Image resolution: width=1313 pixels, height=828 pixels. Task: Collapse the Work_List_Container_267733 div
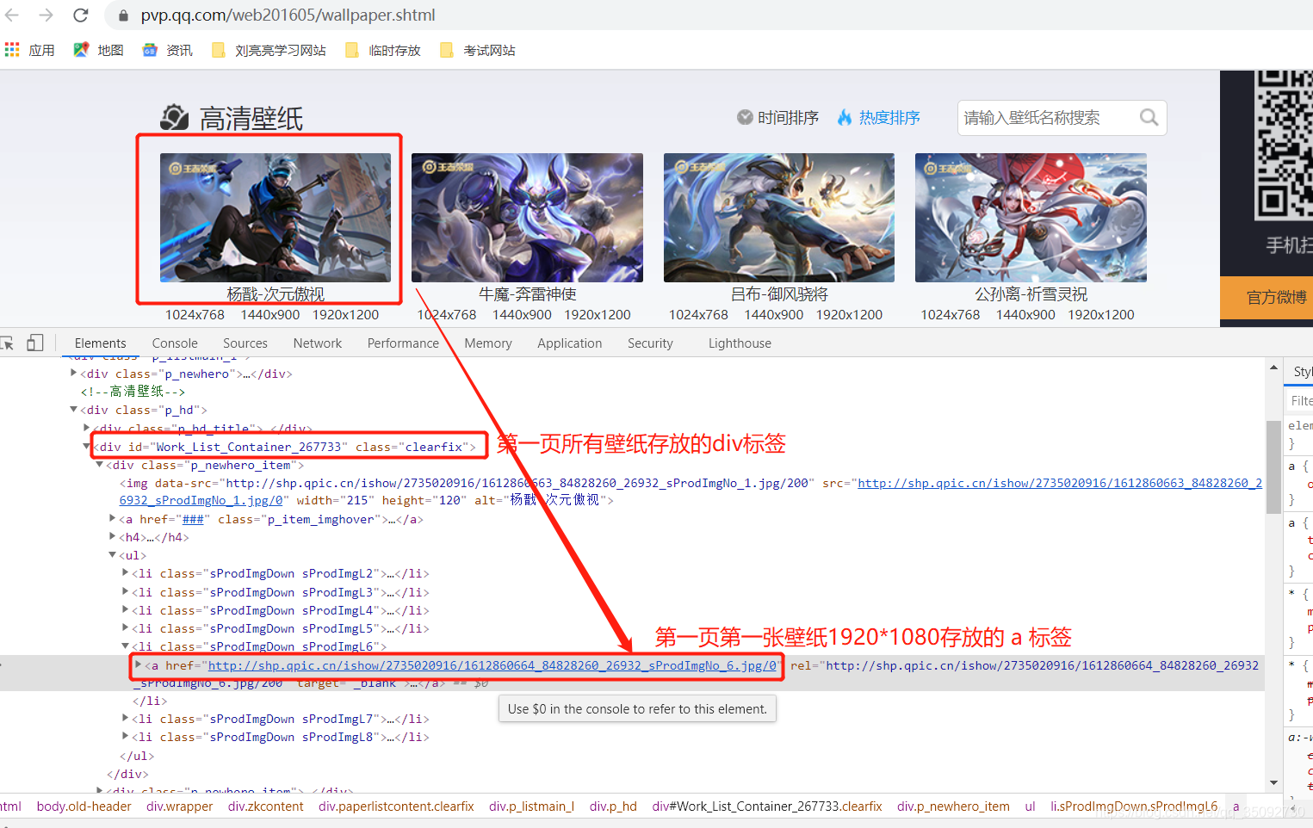tap(86, 446)
